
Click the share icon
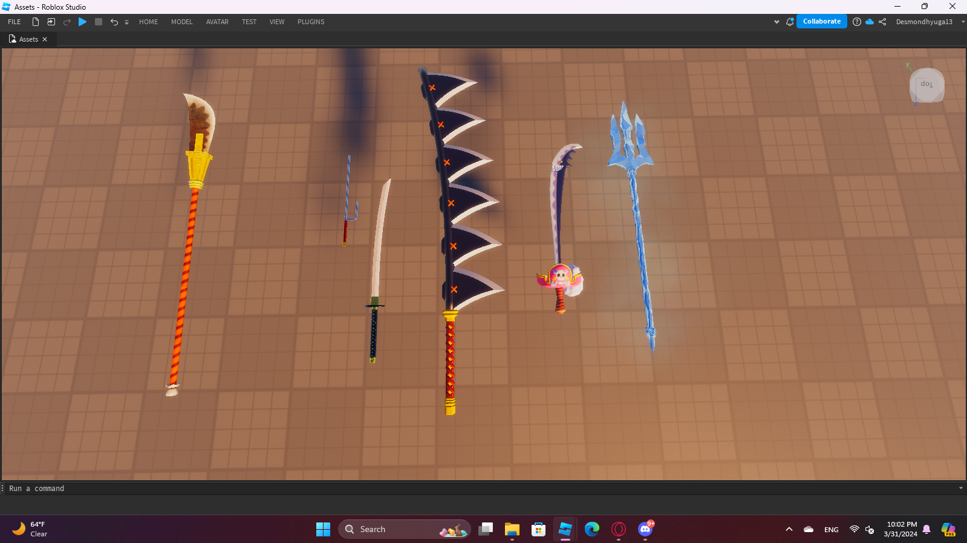(882, 22)
